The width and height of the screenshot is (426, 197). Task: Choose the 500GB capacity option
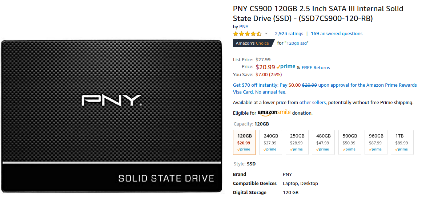click(350, 143)
